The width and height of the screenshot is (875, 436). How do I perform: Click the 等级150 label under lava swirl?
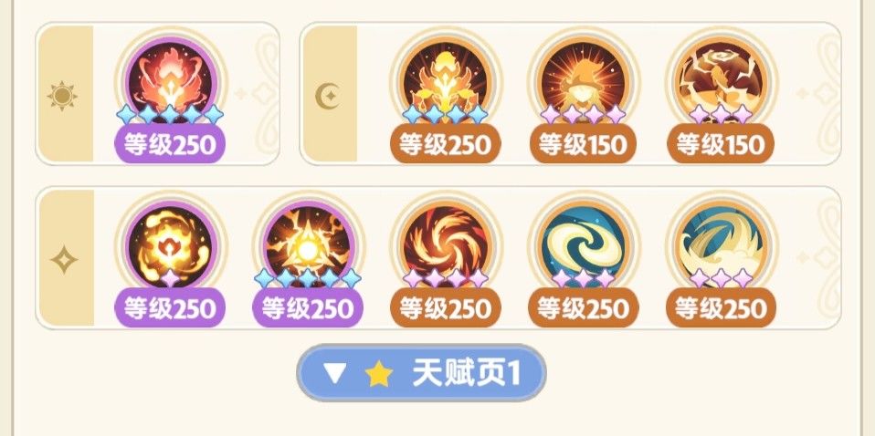point(721,144)
